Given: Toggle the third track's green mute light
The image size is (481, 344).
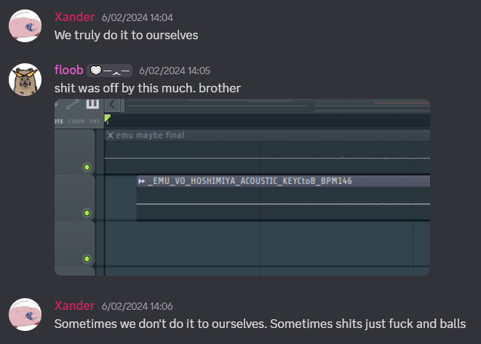Looking at the screenshot, I should coord(87,258).
